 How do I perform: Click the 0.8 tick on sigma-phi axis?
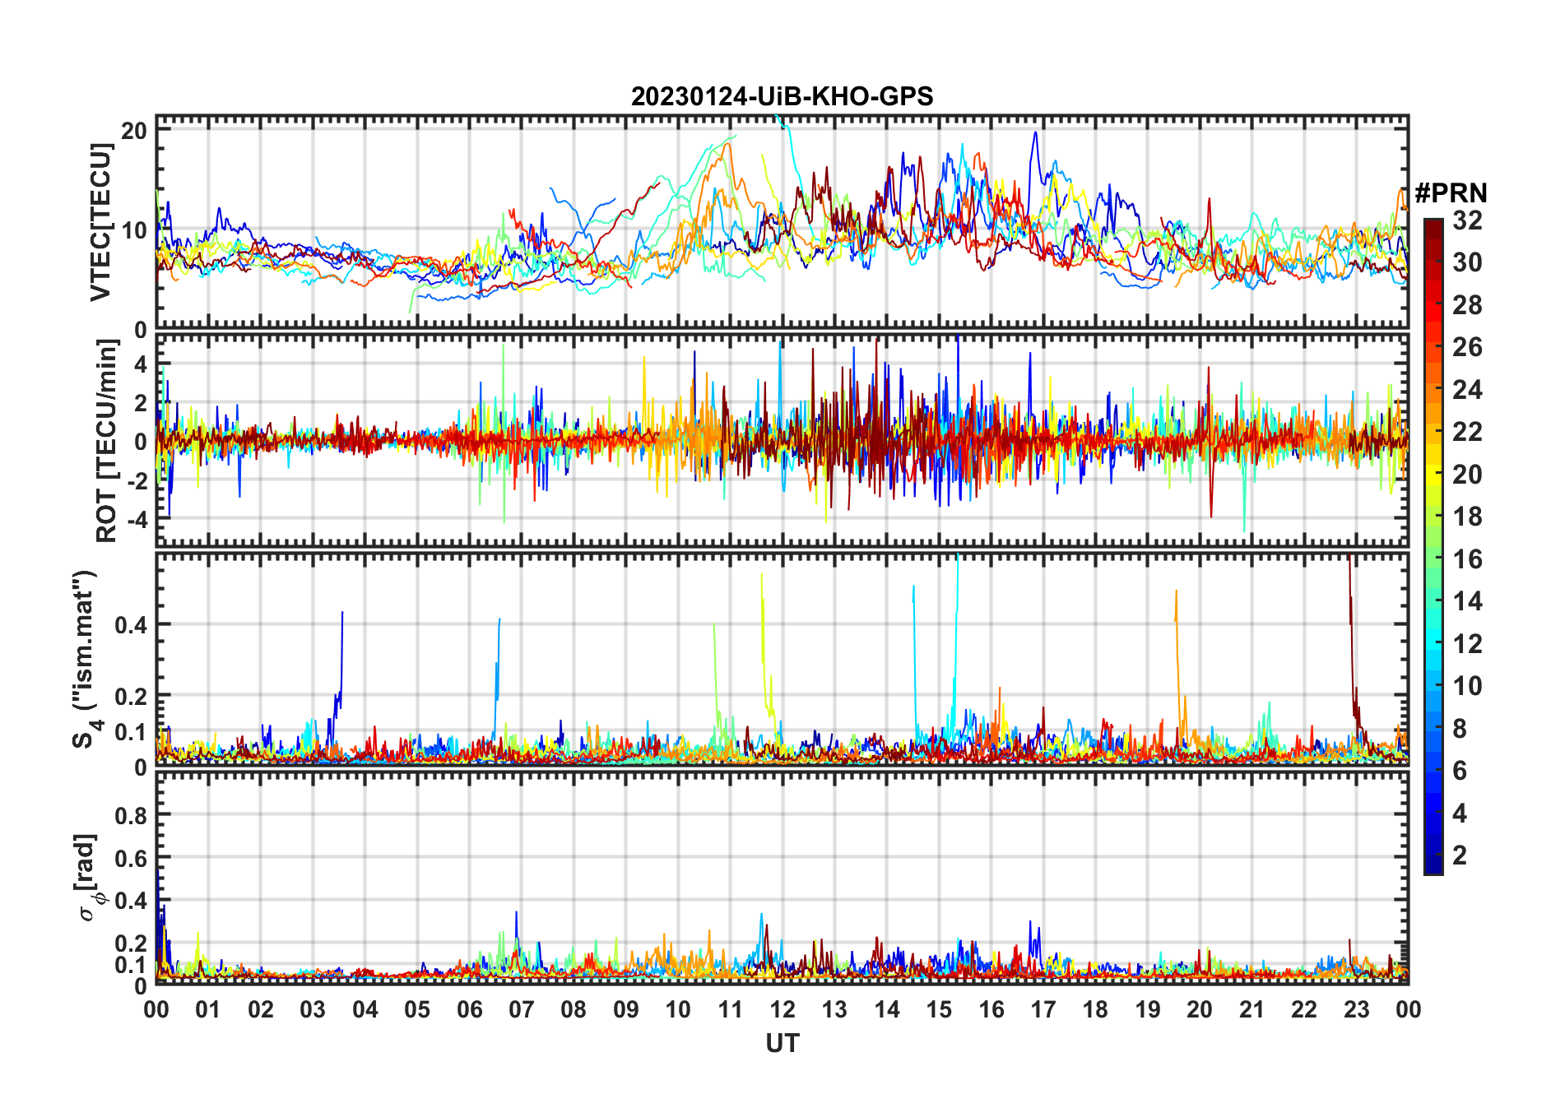131,815
